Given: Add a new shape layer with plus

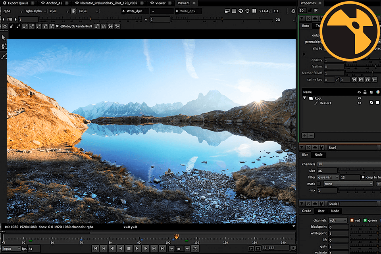Looking at the screenshot, I should pyautogui.click(x=305, y=136).
